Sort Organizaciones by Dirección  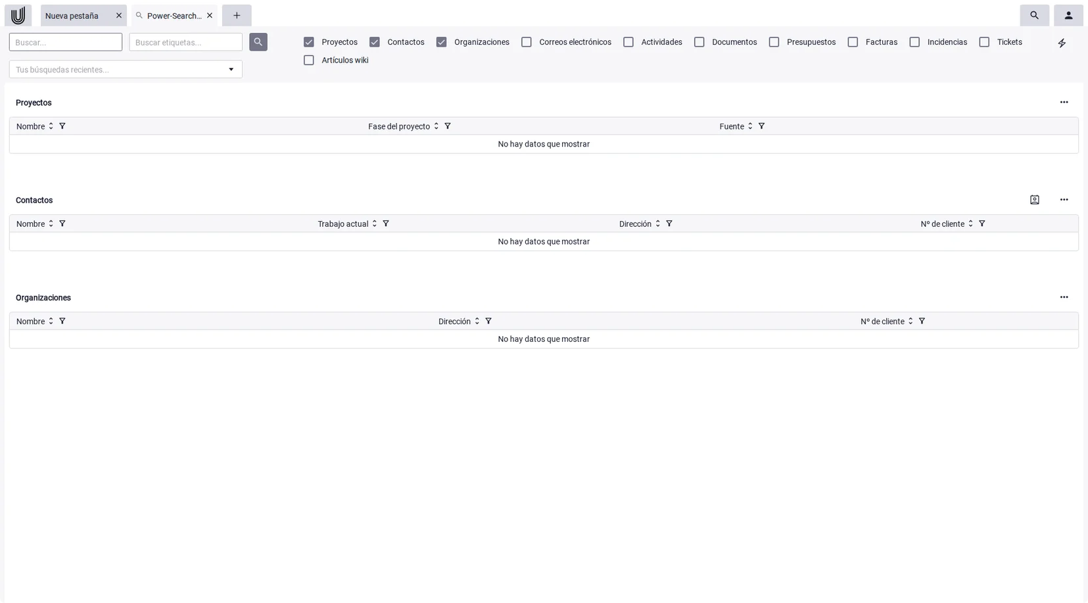[477, 321]
